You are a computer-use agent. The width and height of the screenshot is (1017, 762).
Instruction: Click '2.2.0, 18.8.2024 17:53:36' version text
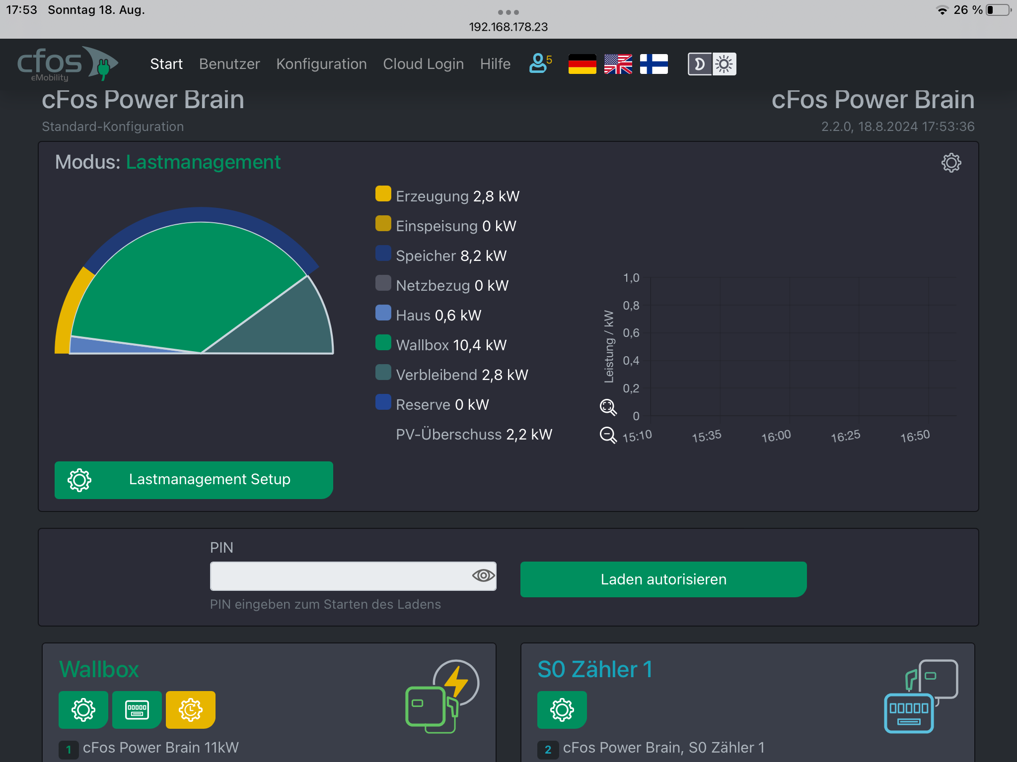pos(898,127)
